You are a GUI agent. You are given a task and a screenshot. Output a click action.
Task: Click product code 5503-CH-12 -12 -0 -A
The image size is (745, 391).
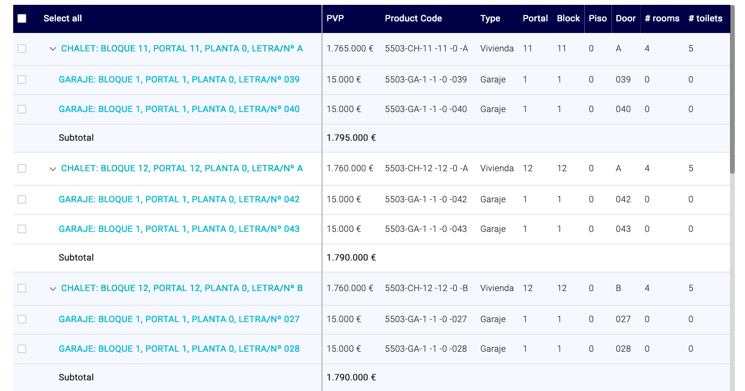tap(426, 168)
